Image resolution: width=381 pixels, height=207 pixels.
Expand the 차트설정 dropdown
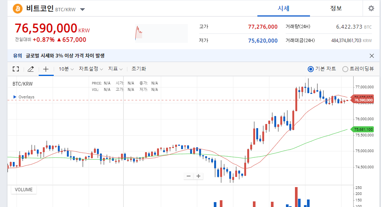[x=91, y=69]
